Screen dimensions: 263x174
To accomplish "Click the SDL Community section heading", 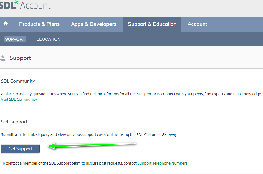I will click(18, 81).
